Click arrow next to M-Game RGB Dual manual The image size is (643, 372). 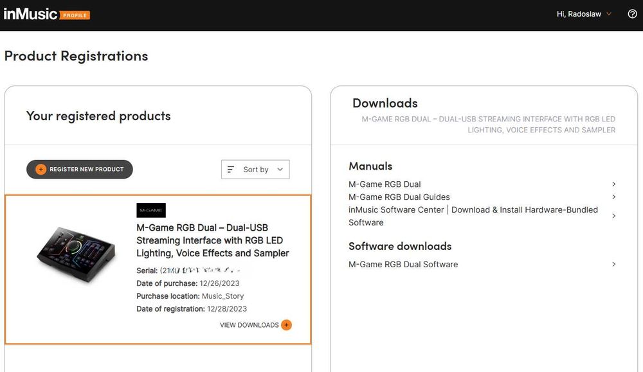[x=614, y=184]
